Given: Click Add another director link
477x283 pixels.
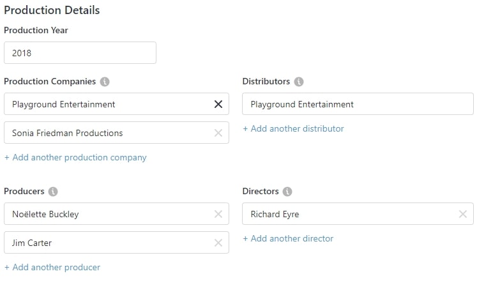Looking at the screenshot, I should pyautogui.click(x=288, y=238).
